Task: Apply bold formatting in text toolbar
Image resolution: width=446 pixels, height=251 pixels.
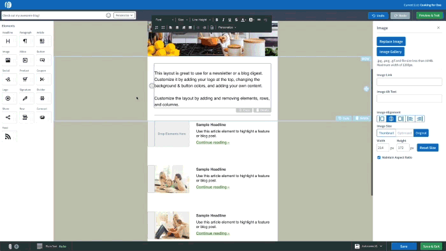Action: tap(217, 20)
